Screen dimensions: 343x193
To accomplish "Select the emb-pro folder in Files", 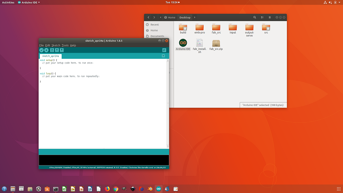I will tap(199, 29).
